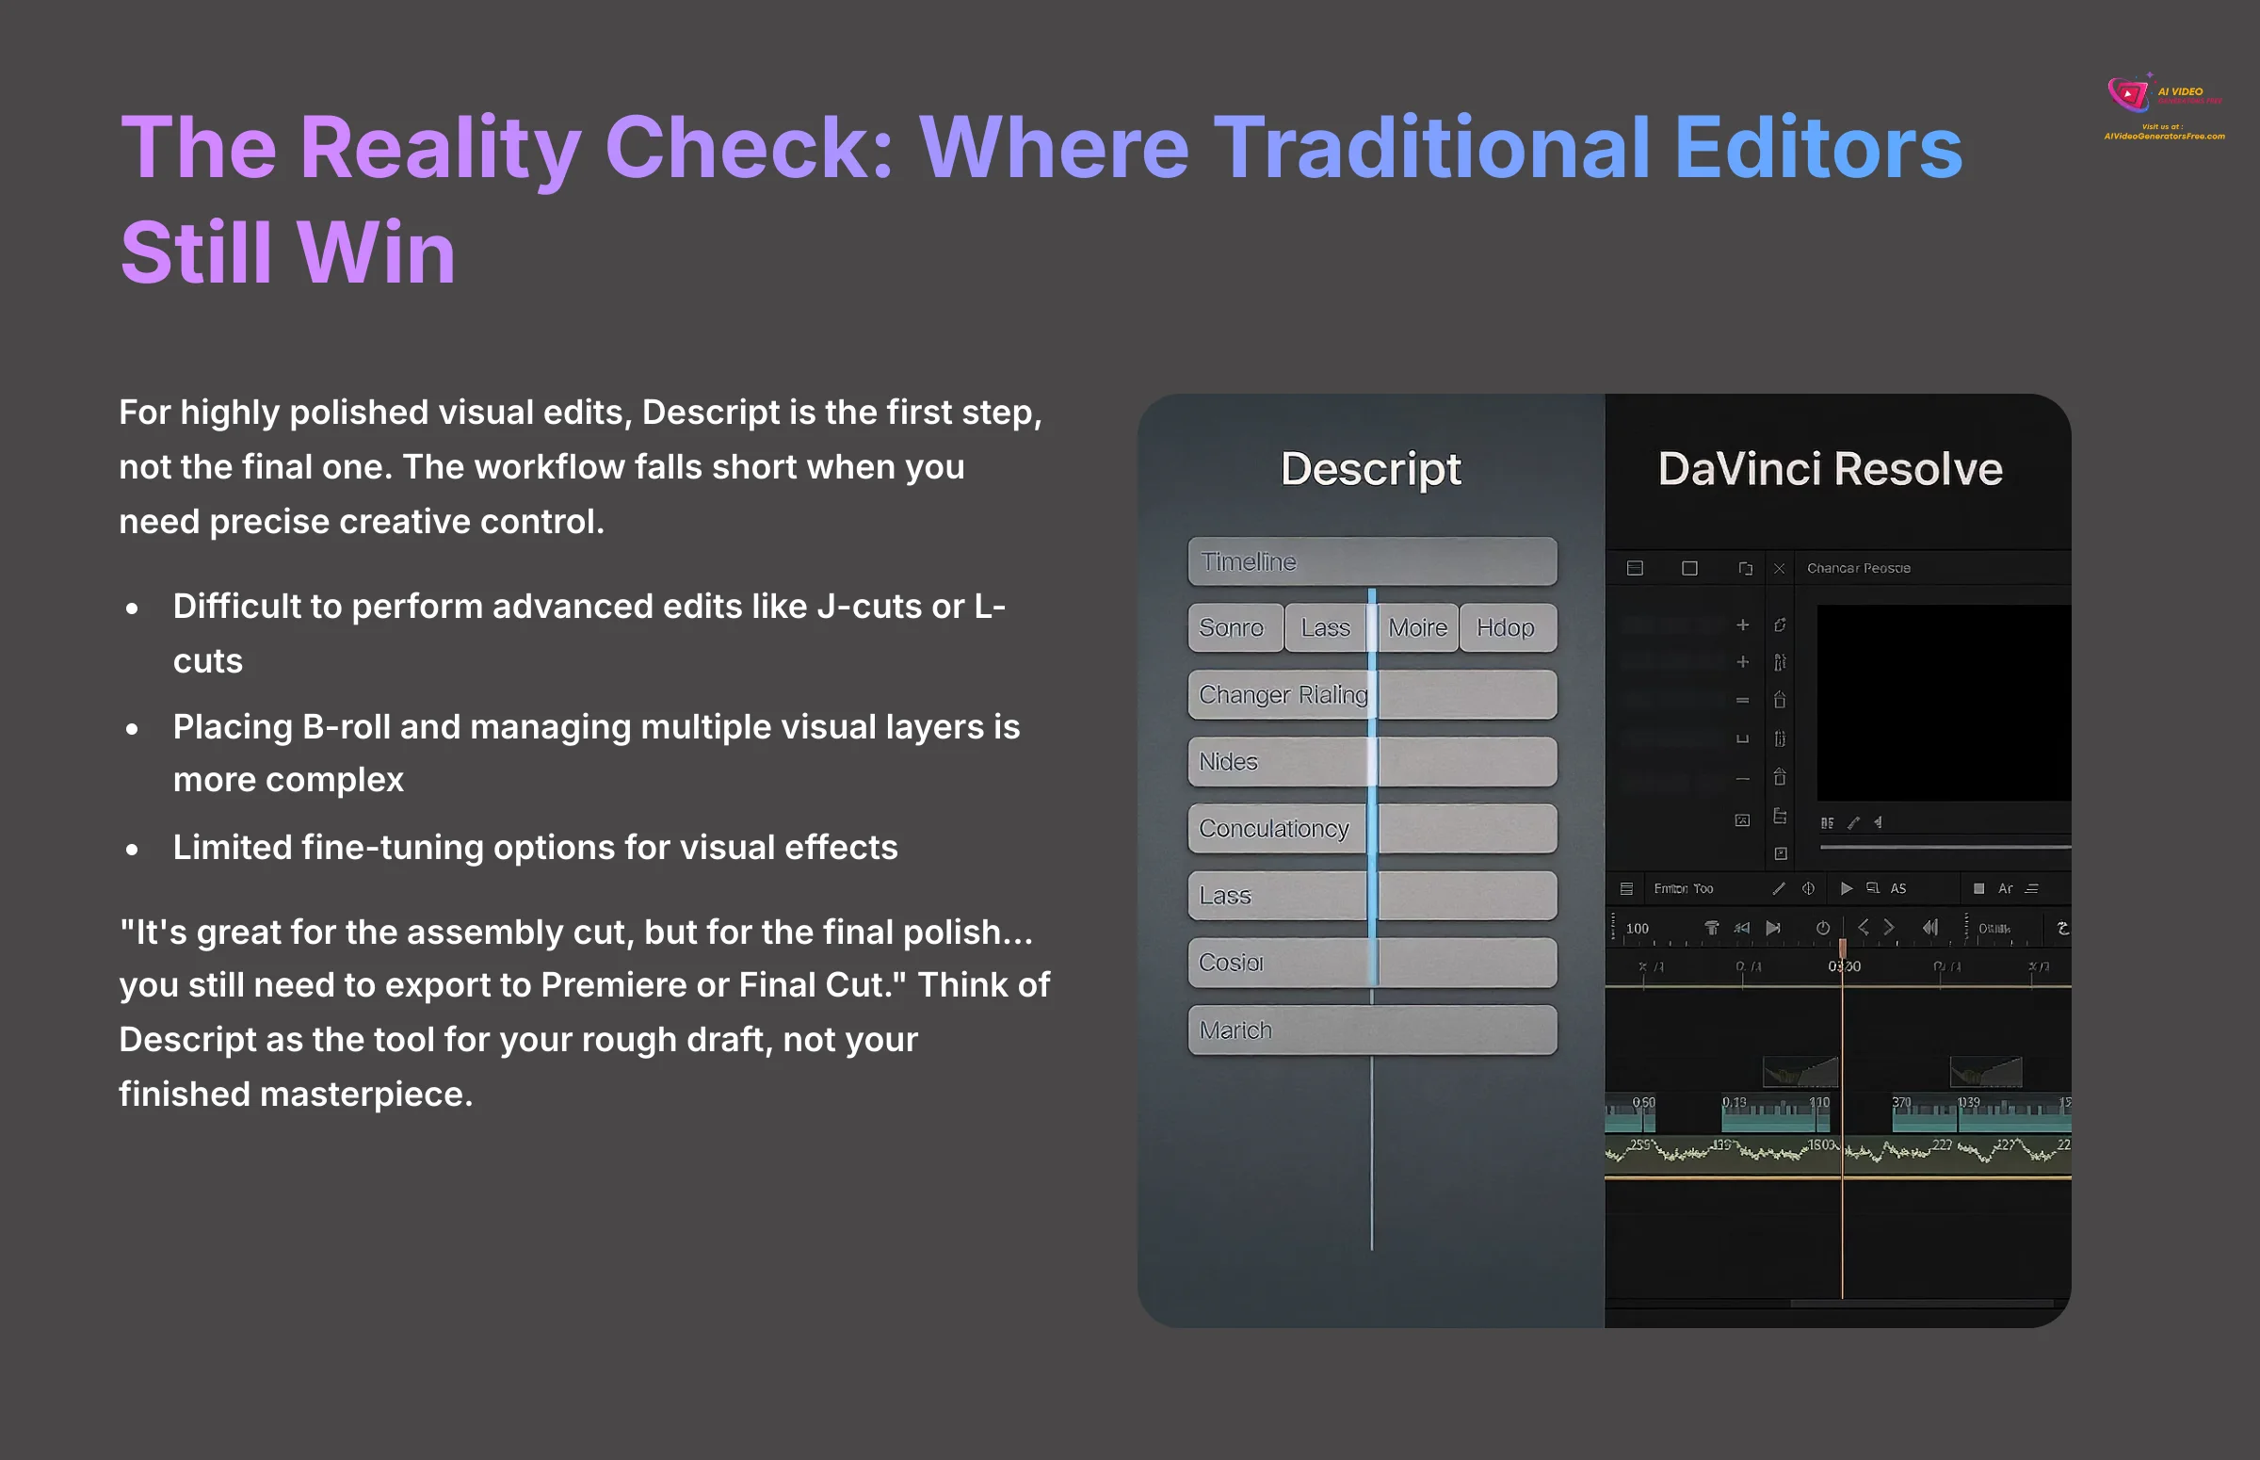2260x1460 pixels.
Task: Click the BE icon under the viewer
Action: tap(1827, 823)
